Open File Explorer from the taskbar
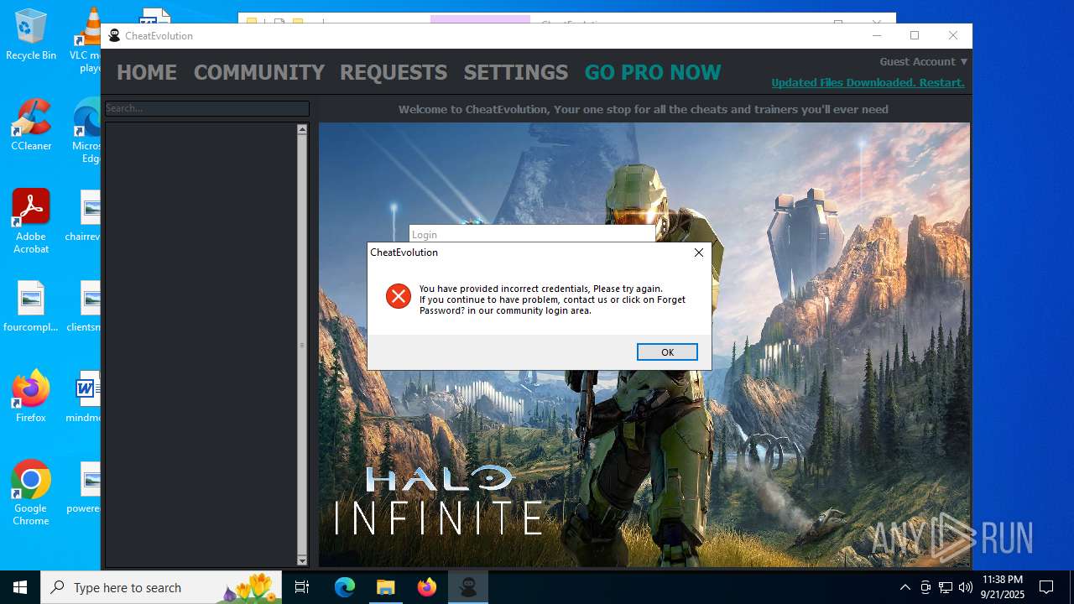 tap(385, 587)
